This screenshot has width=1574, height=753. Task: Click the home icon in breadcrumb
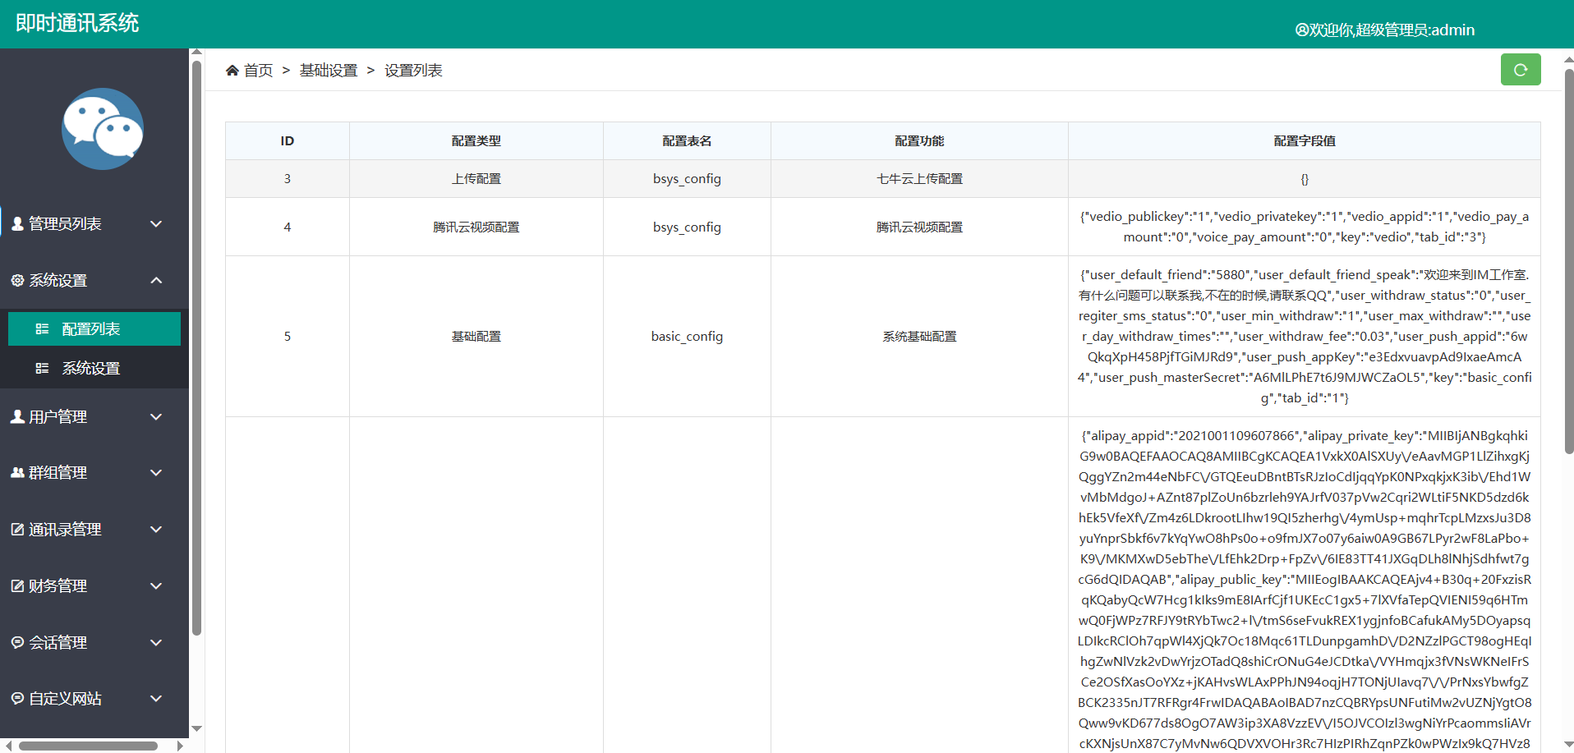(x=232, y=71)
